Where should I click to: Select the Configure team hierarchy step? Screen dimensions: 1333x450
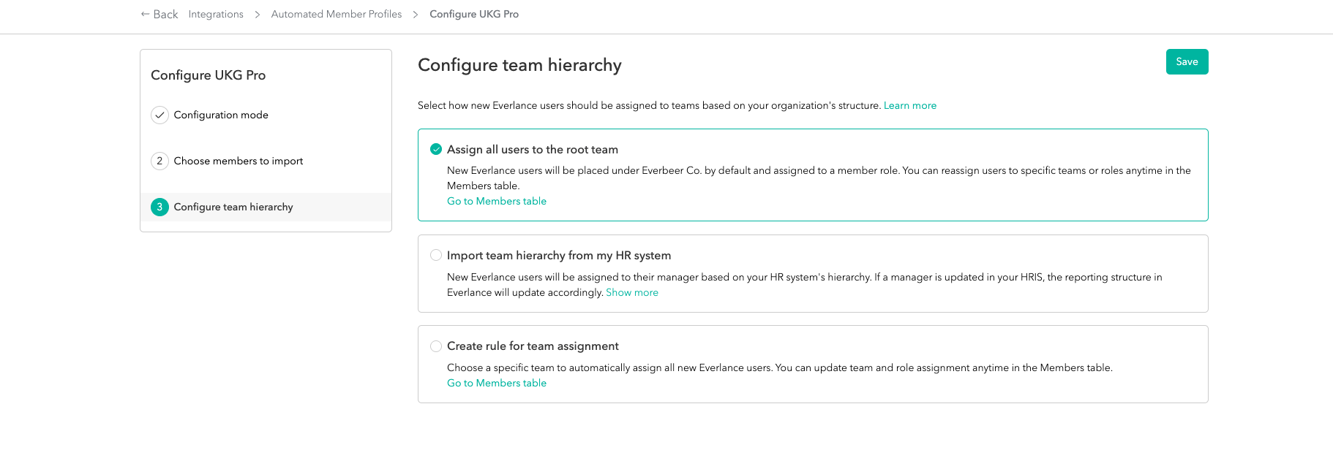coord(233,207)
